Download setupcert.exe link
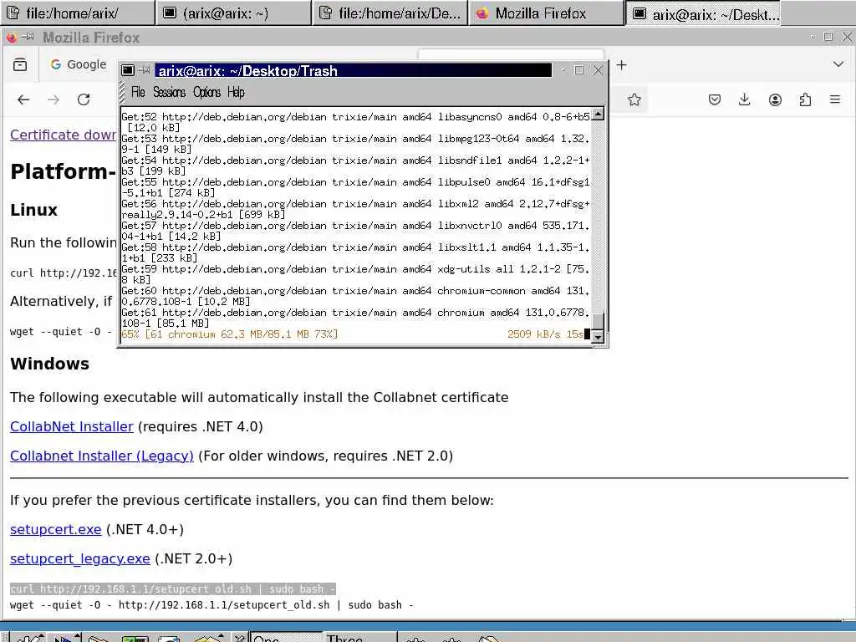Image resolution: width=856 pixels, height=642 pixels. pyautogui.click(x=56, y=529)
